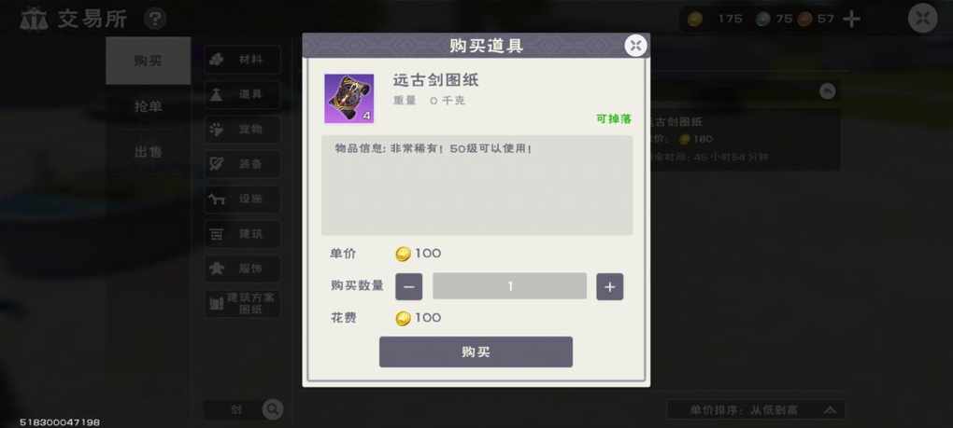Open the 出售 sell tab
Screen dimensions: 953x428
[149, 152]
